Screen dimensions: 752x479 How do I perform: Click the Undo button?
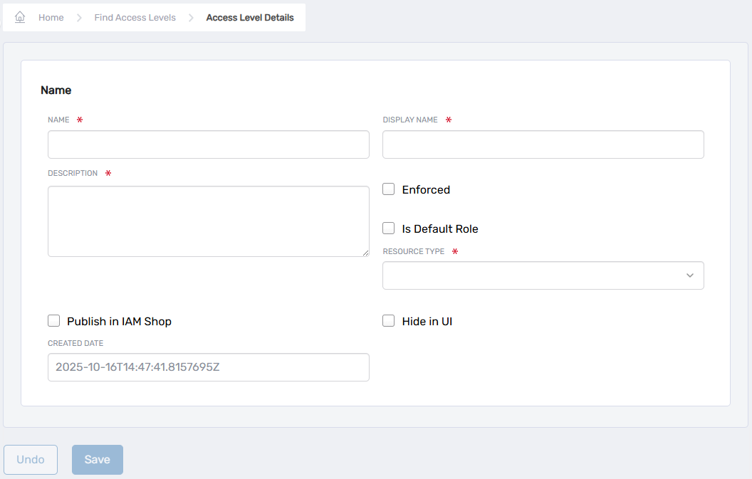31,460
